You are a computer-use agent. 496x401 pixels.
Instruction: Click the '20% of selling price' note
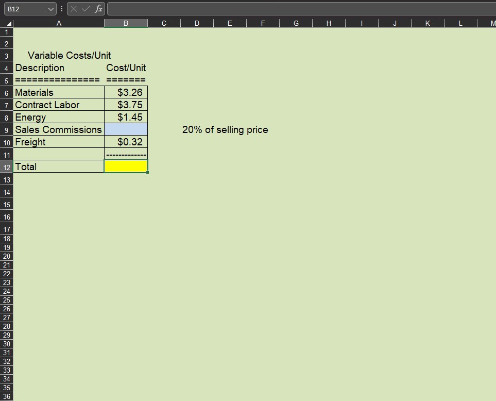click(x=225, y=130)
